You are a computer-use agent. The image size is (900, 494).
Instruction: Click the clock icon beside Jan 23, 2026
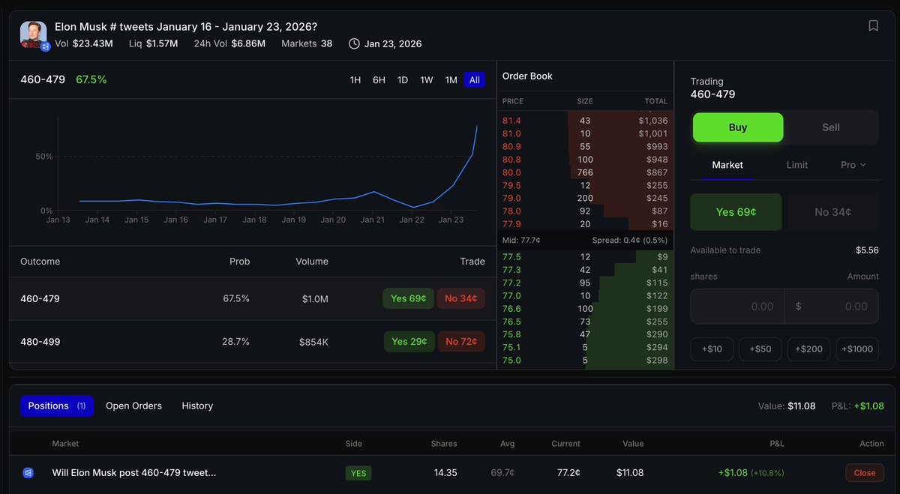click(x=354, y=43)
